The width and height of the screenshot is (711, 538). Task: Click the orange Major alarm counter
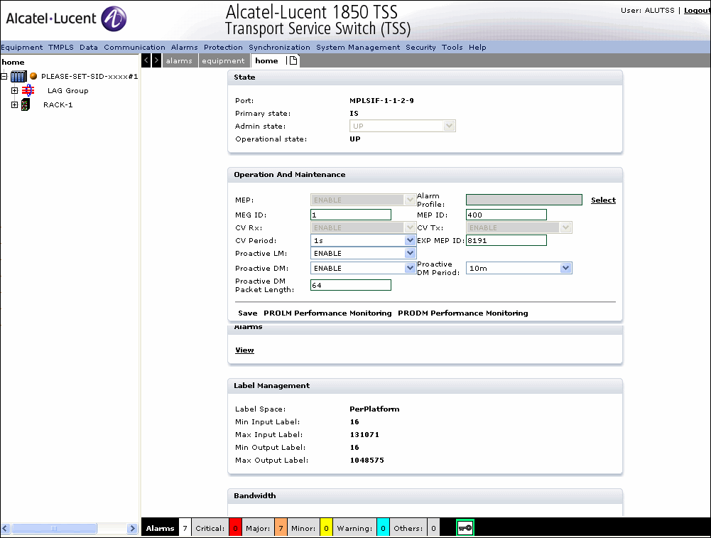pos(281,528)
